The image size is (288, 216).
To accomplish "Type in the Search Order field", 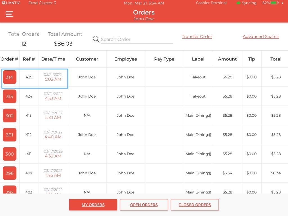I will coord(137,39).
